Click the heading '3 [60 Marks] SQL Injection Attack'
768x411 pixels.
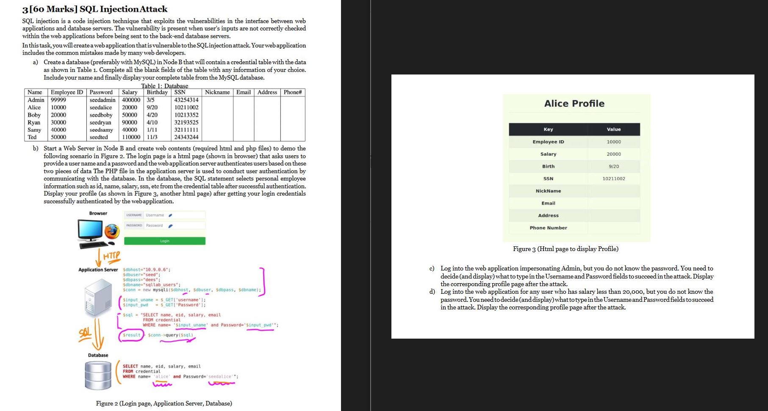[95, 9]
